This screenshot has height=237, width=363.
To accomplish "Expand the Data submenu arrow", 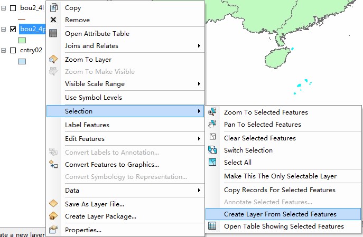I will click(x=199, y=190).
